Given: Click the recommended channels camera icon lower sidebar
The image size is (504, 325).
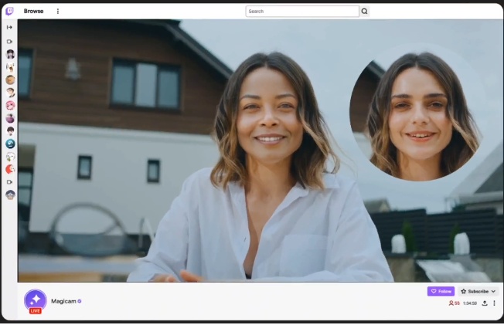Looking at the screenshot, I should (10, 182).
